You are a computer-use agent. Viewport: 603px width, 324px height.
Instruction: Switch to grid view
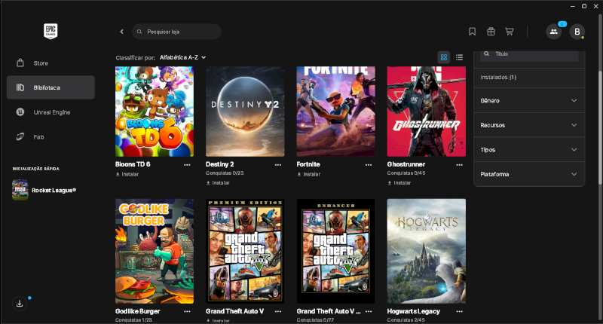coord(444,57)
